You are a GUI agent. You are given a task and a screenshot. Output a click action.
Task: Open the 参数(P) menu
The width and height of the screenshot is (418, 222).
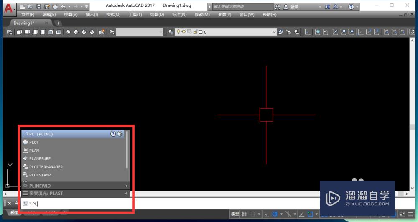click(224, 14)
